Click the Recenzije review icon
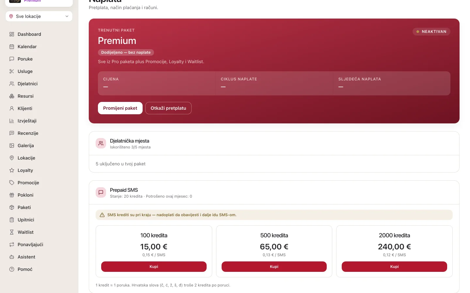The width and height of the screenshot is (470, 293). click(x=12, y=133)
